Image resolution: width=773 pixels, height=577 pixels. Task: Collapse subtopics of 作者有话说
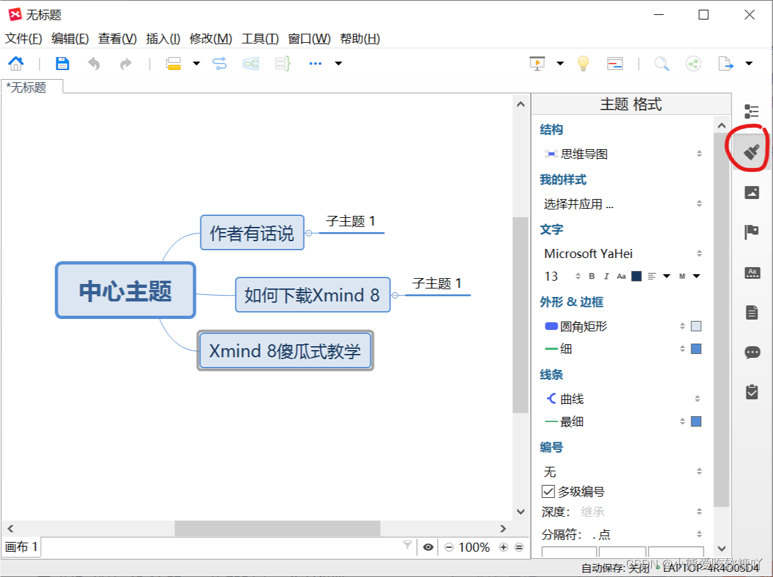pyautogui.click(x=309, y=233)
